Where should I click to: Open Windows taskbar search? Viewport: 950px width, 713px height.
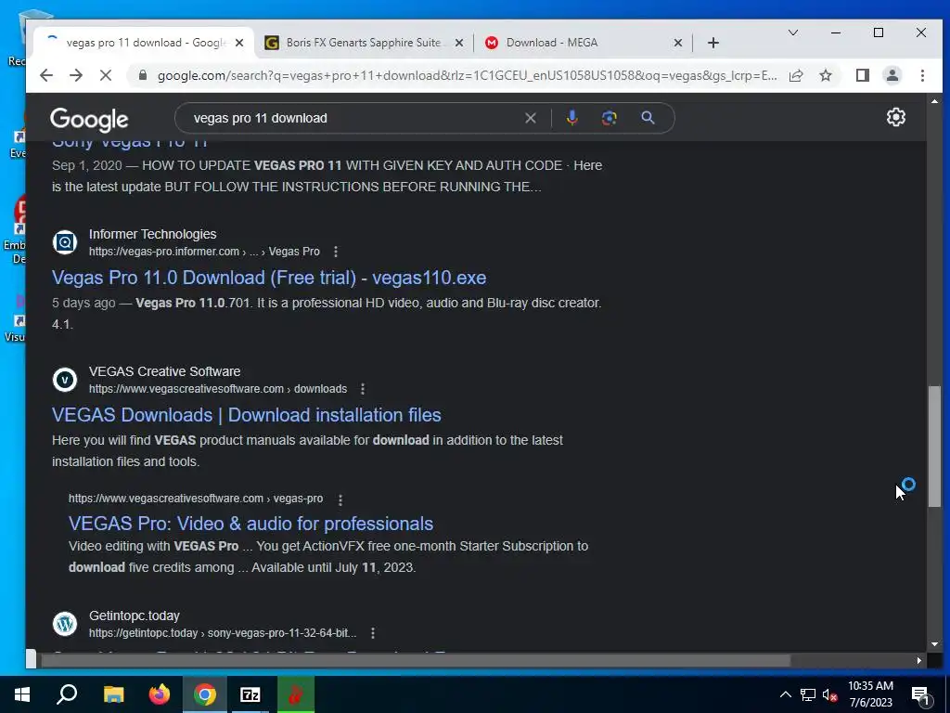(x=67, y=694)
